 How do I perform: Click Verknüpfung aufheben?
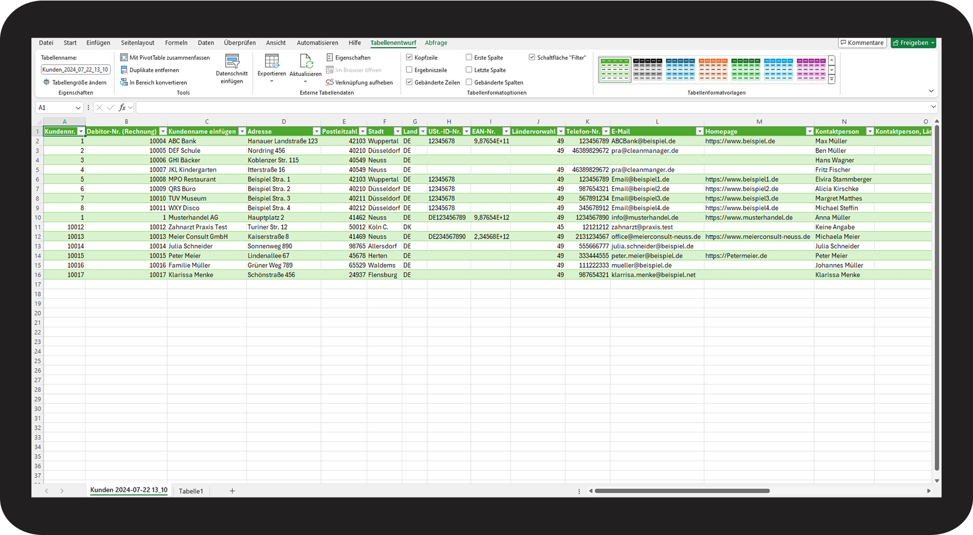tap(360, 83)
